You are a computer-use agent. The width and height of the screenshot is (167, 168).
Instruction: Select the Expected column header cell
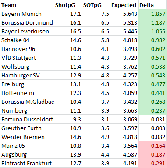click(x=124, y=5)
